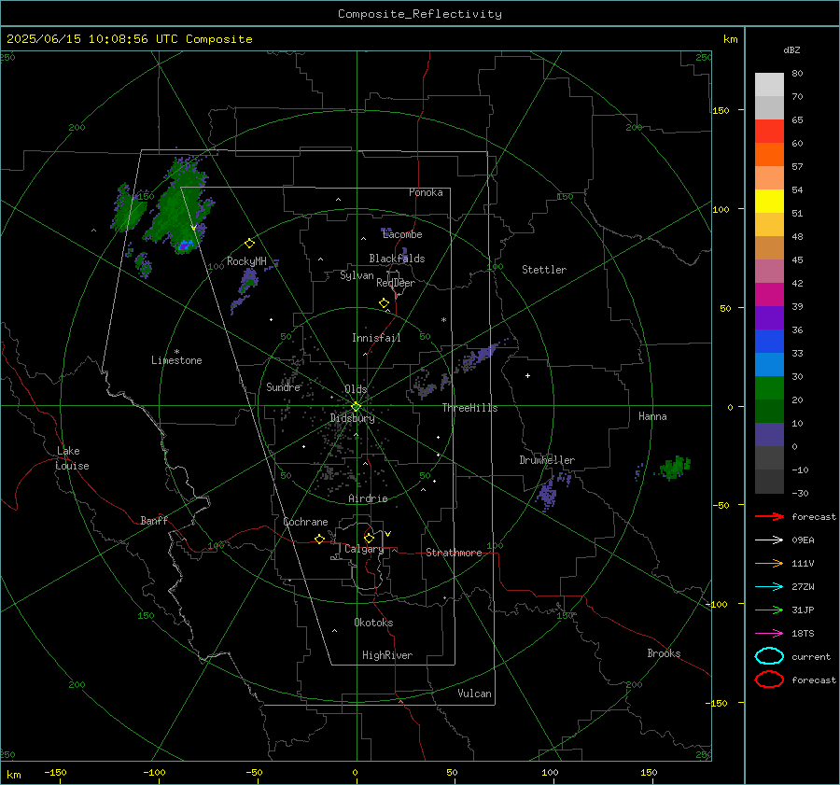Image resolution: width=840 pixels, height=785 pixels.
Task: Click the cyan current ellipse icon
Action: pos(769,656)
